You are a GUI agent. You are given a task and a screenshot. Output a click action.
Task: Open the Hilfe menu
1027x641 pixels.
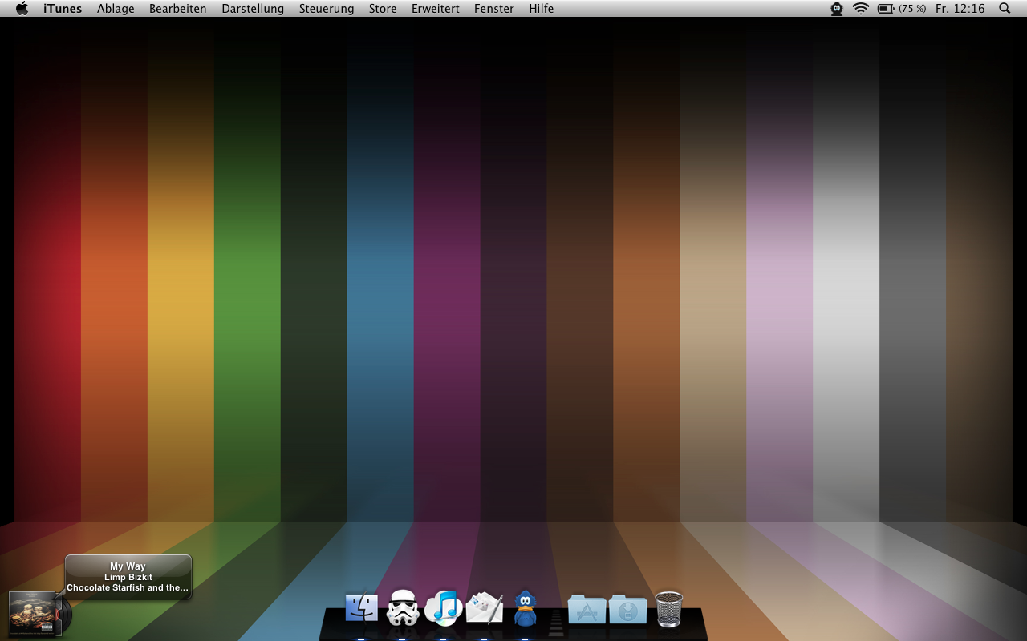point(542,9)
